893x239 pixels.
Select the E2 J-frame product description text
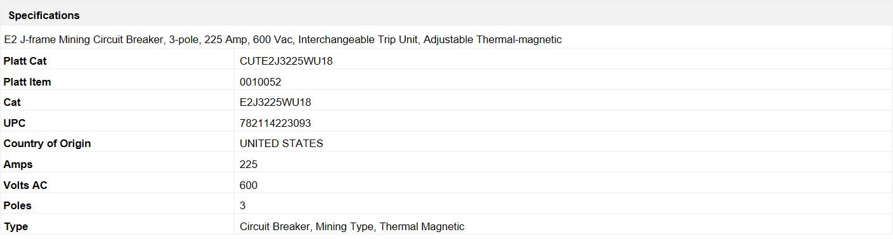[283, 39]
